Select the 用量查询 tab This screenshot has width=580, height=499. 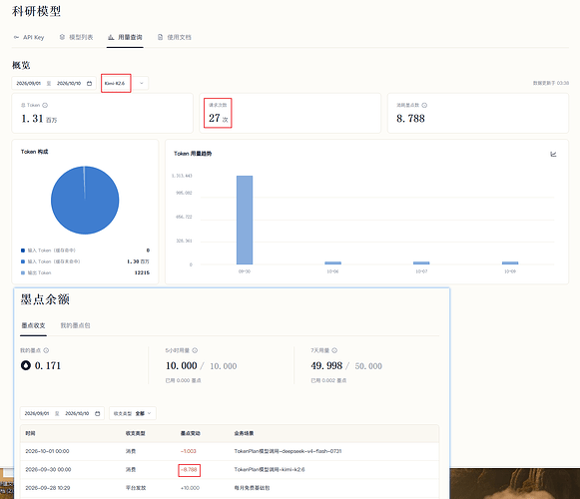125,37
